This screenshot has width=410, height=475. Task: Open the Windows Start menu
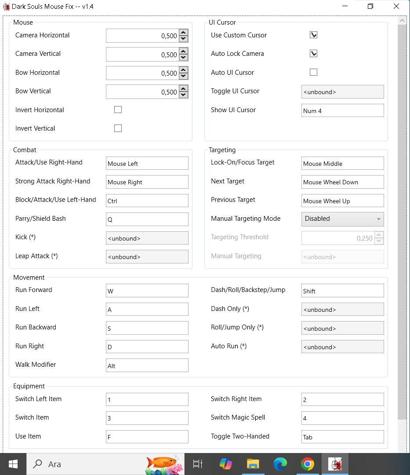coord(13,464)
